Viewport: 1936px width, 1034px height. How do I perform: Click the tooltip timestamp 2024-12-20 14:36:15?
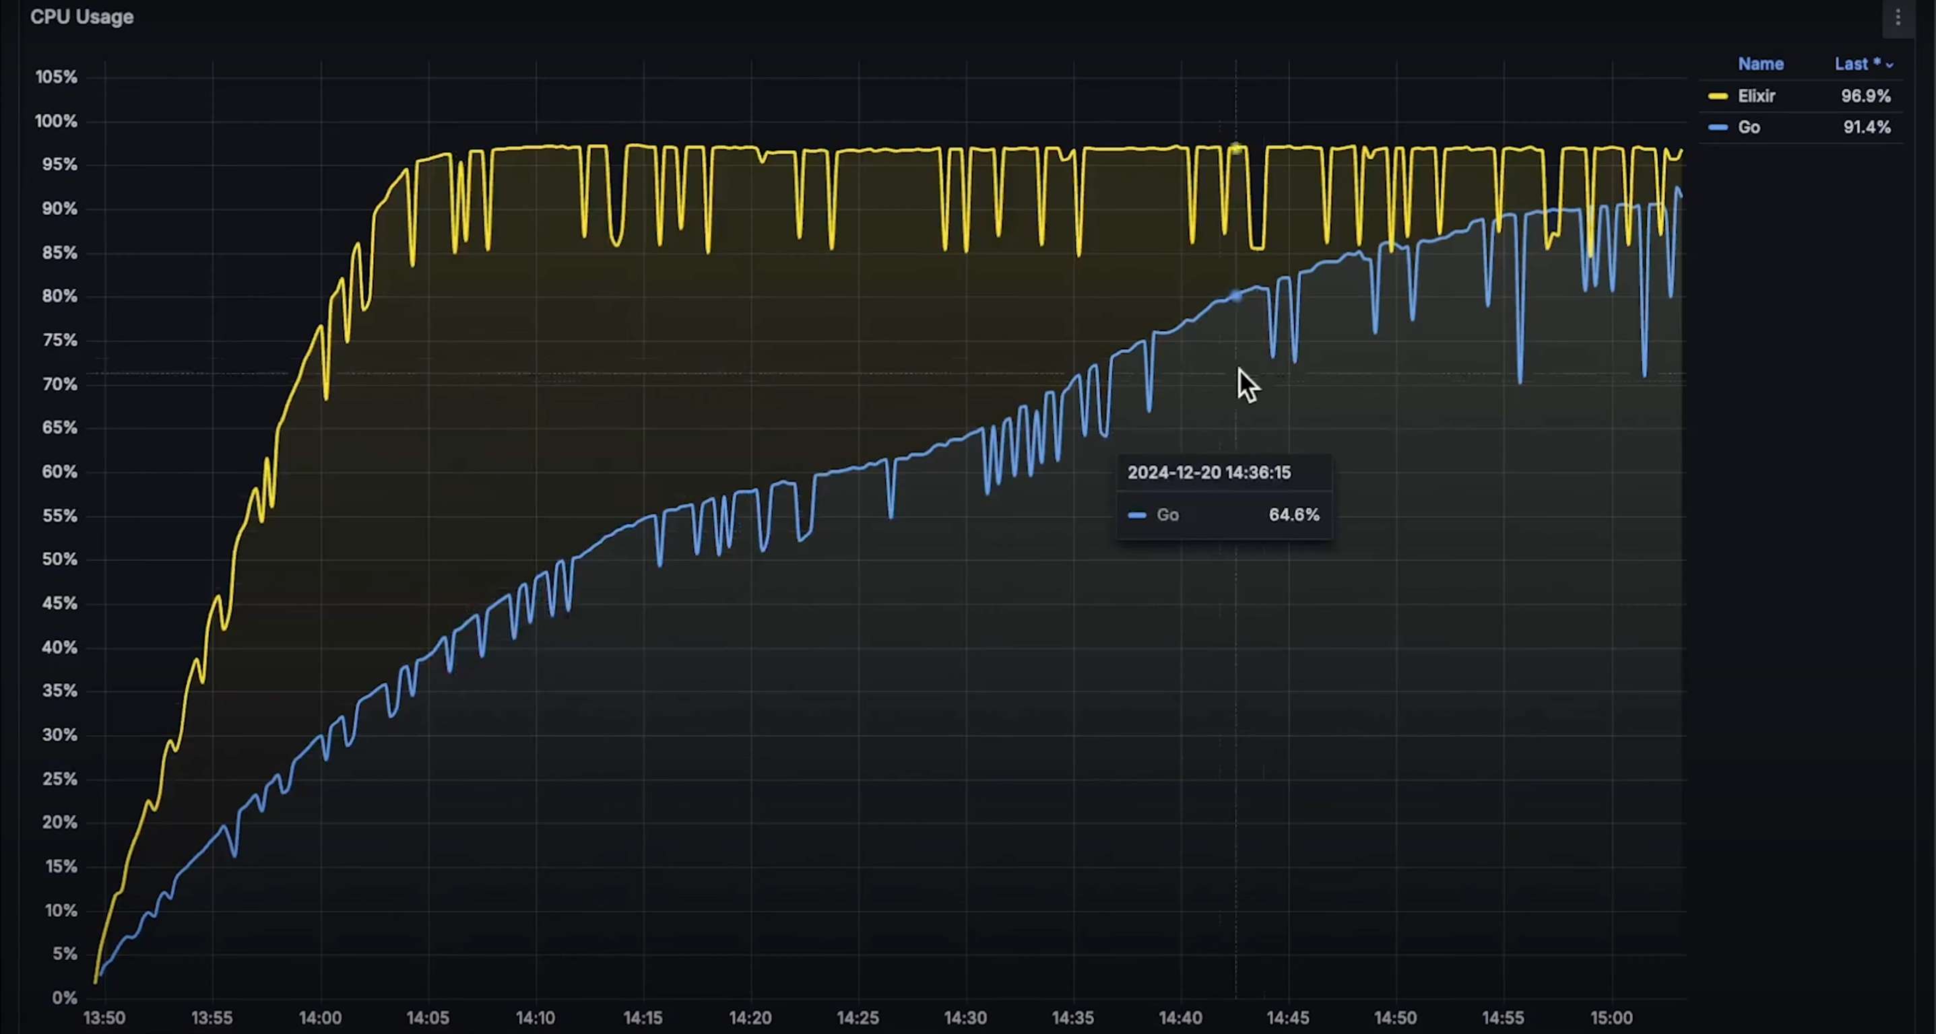(1208, 473)
